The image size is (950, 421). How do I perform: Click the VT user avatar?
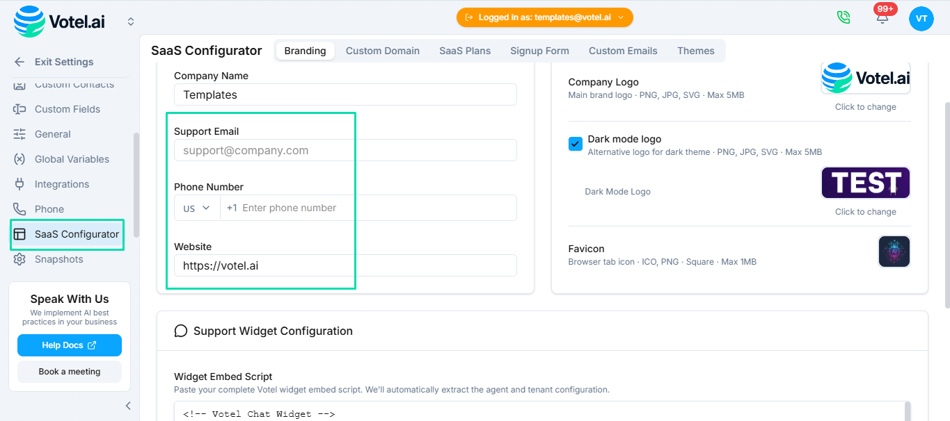click(x=921, y=19)
